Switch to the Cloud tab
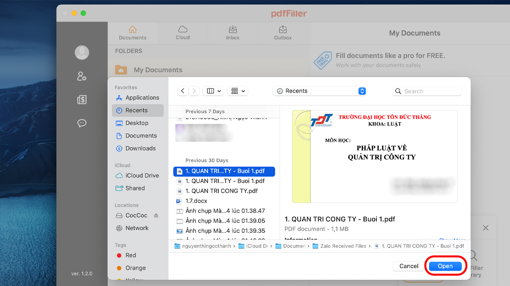 click(x=183, y=33)
